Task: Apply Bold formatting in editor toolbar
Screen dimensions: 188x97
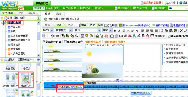Action: tap(115, 31)
